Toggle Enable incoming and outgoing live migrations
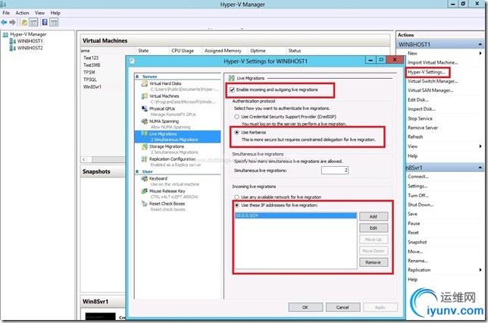Screen dimensions: 488x323 [232, 89]
